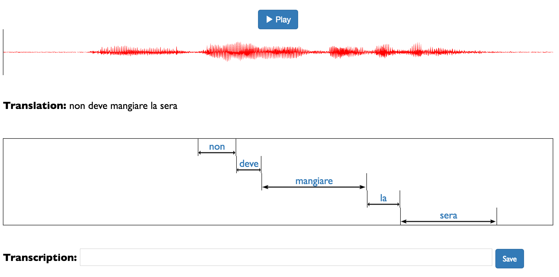Click the word "non" in the alignment panel
Image resolution: width=559 pixels, height=277 pixels.
(217, 147)
